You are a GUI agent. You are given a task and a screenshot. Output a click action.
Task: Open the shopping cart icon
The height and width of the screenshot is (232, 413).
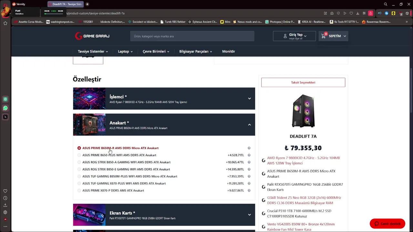(x=324, y=36)
